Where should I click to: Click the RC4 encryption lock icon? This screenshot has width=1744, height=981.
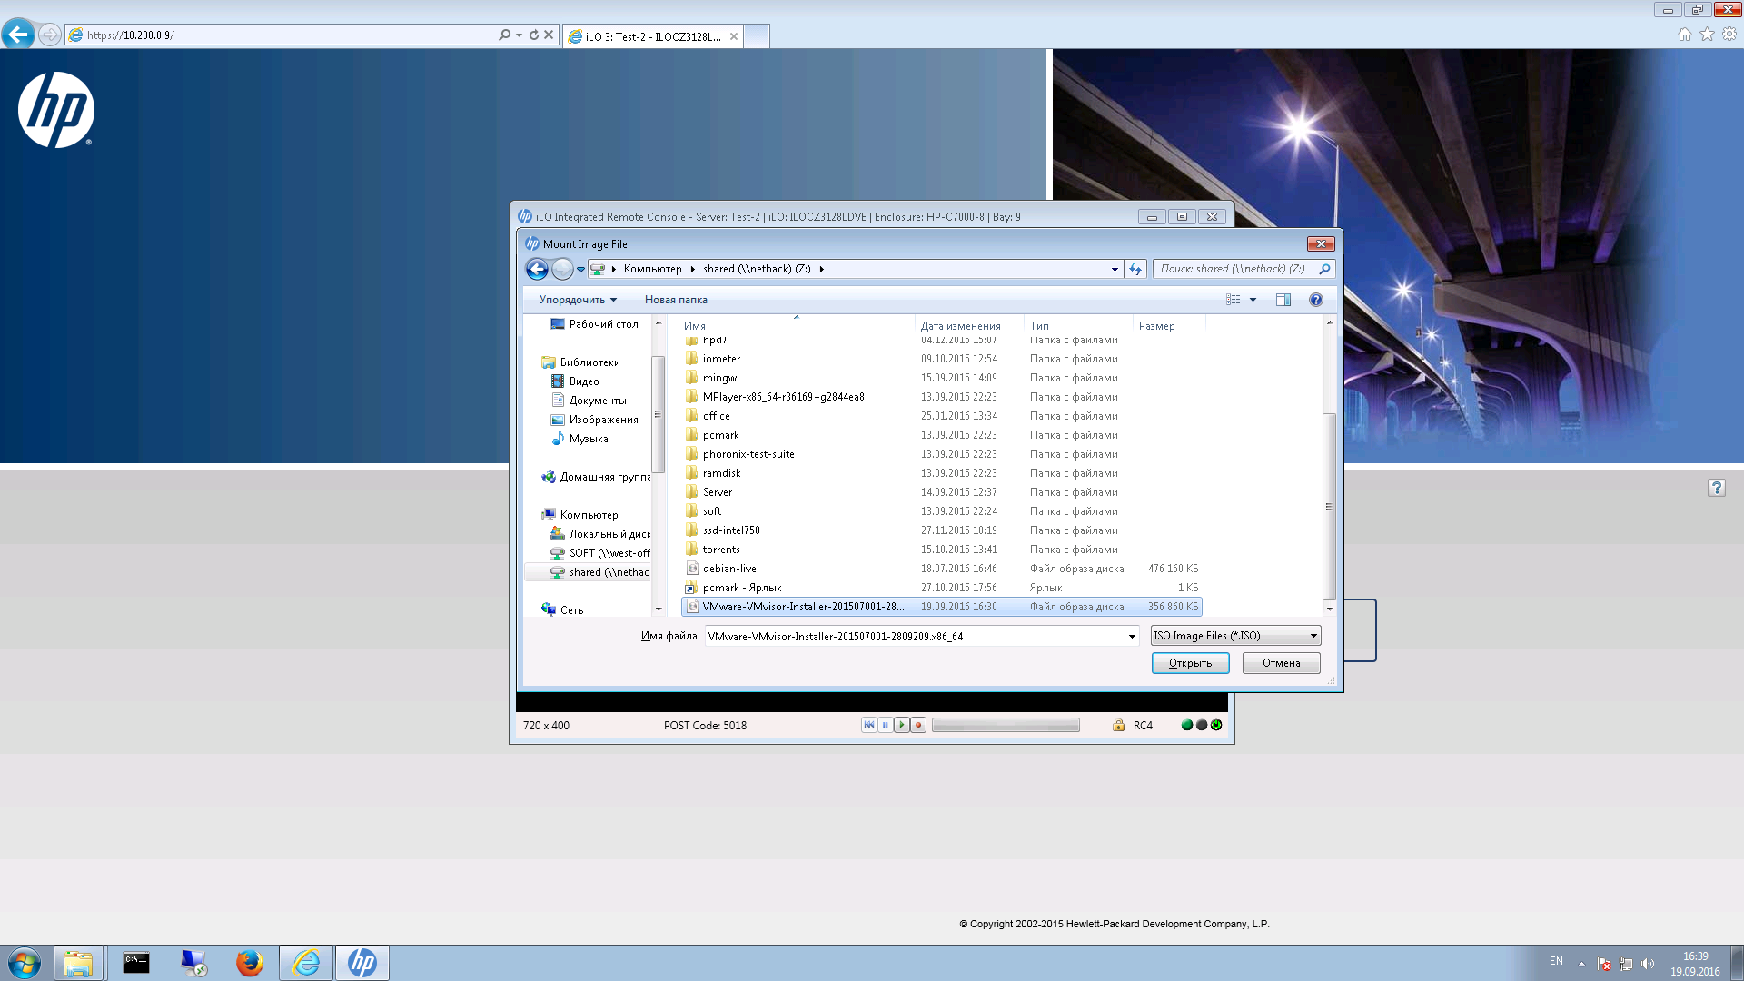pos(1118,725)
